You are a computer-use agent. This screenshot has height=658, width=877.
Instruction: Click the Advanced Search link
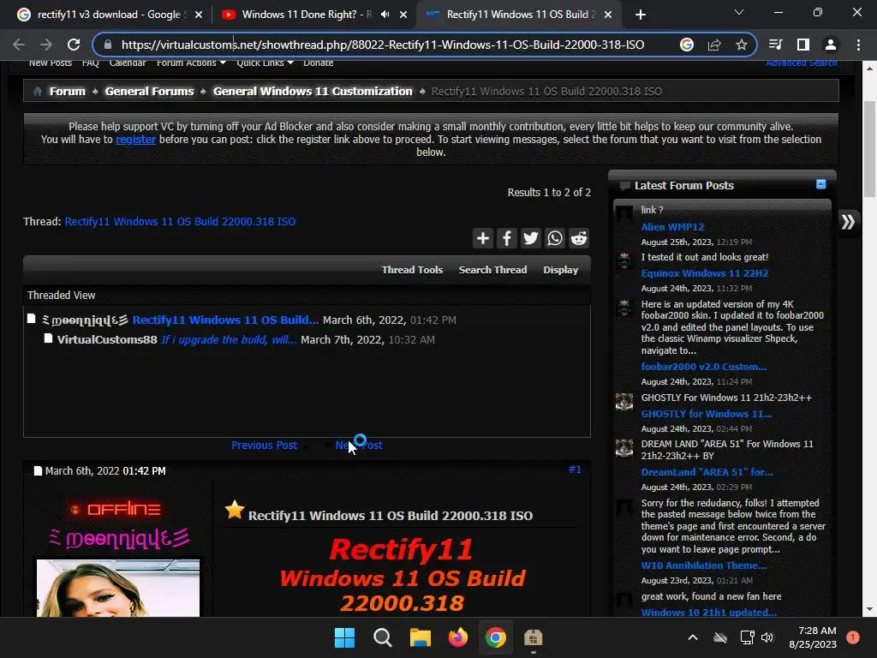pos(802,63)
